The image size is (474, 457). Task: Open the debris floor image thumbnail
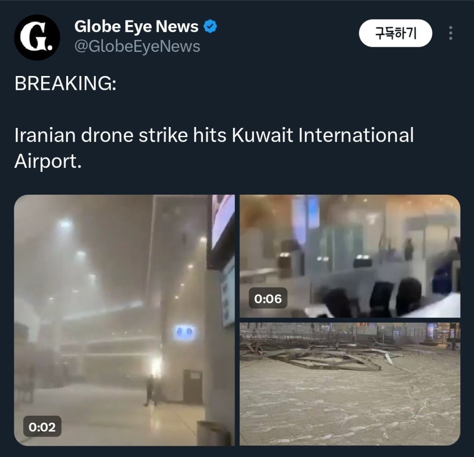pos(350,384)
